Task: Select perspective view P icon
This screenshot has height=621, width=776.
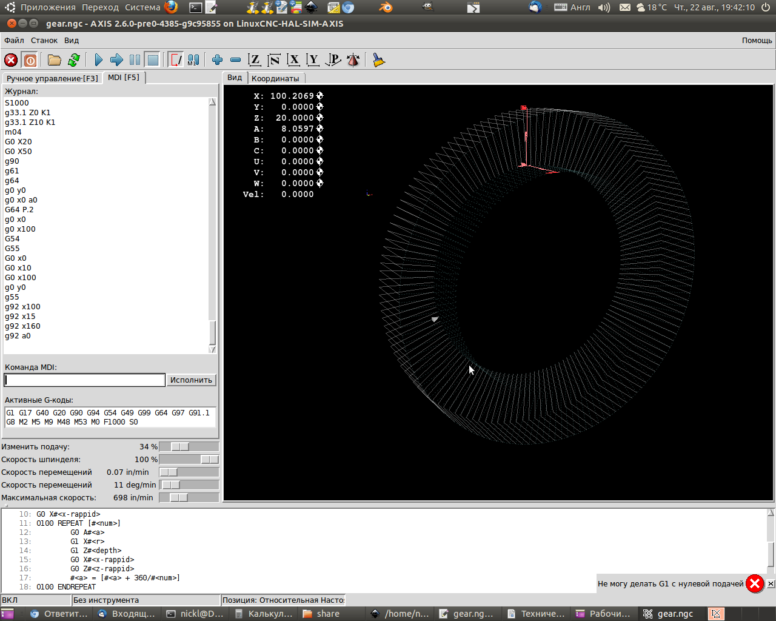Action: 333,60
